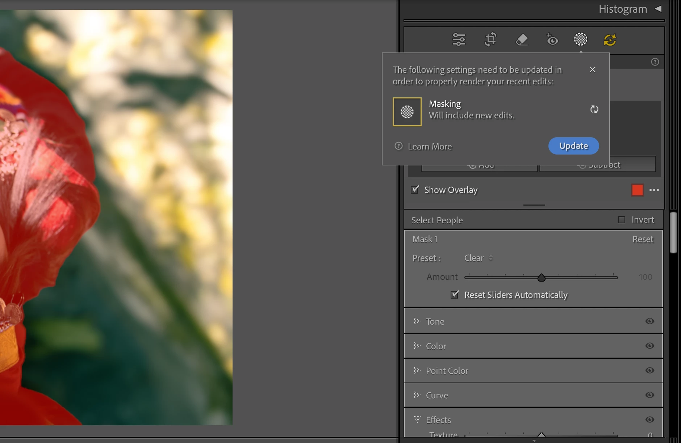Click the Masking icon in popup
Image resolution: width=681 pixels, height=443 pixels.
tap(407, 112)
